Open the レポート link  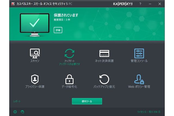pyautogui.click(x=17, y=101)
